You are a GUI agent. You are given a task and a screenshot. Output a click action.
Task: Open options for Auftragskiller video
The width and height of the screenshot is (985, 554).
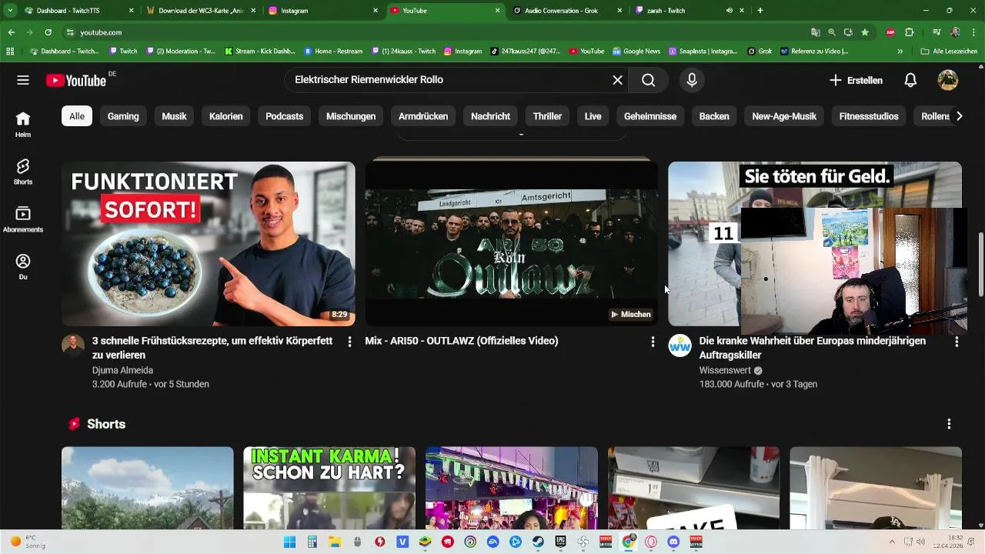957,341
